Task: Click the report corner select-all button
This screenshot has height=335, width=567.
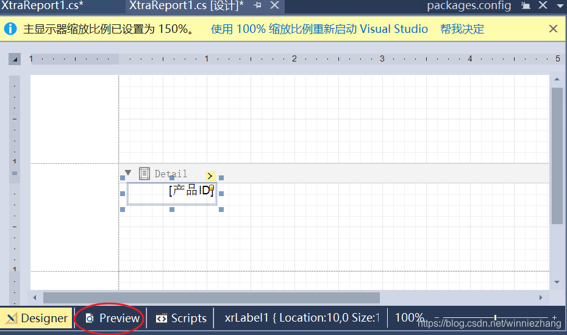Action: click(15, 59)
